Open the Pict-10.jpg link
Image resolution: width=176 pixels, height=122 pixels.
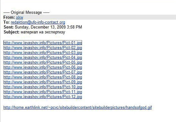tap(43, 87)
